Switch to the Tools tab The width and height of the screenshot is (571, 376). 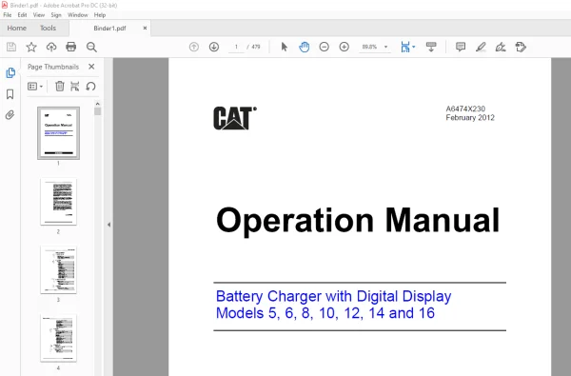tap(48, 28)
